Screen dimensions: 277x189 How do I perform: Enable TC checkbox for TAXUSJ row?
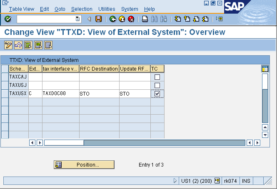pos(157,86)
